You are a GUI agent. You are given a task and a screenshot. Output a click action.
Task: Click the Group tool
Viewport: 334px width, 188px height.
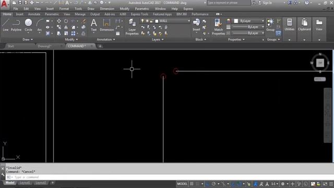click(x=270, y=25)
